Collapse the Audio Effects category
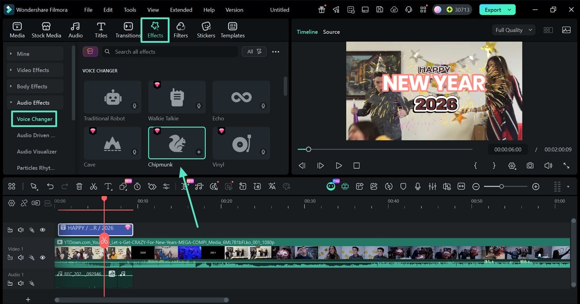Image resolution: width=580 pixels, height=304 pixels. click(x=35, y=103)
